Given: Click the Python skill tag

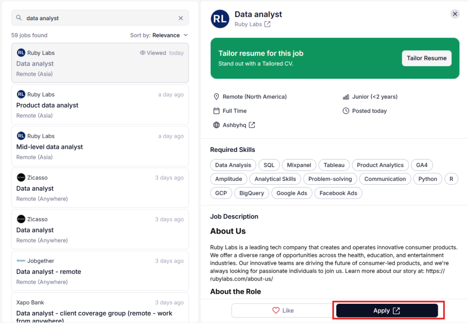Looking at the screenshot, I should point(428,179).
